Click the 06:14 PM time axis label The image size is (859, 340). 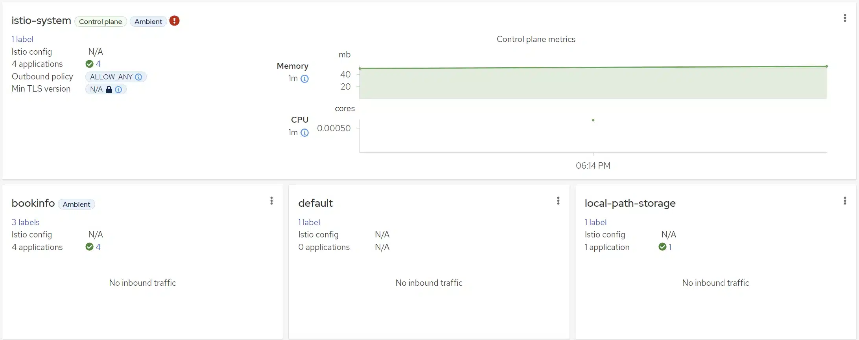click(x=593, y=166)
